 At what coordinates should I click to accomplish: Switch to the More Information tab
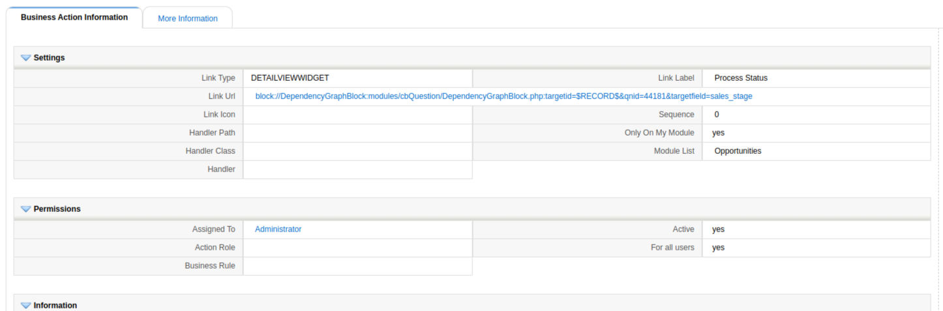pos(188,19)
